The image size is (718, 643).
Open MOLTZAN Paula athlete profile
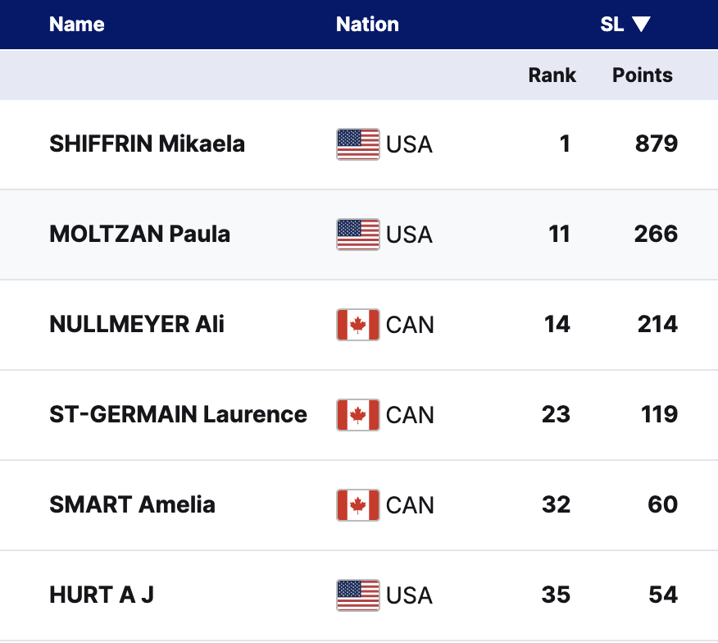point(139,235)
